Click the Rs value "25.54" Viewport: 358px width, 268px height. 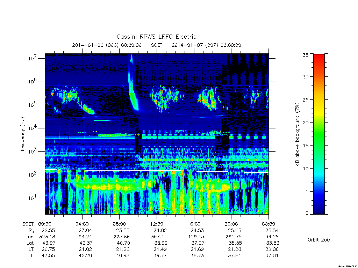click(272, 230)
